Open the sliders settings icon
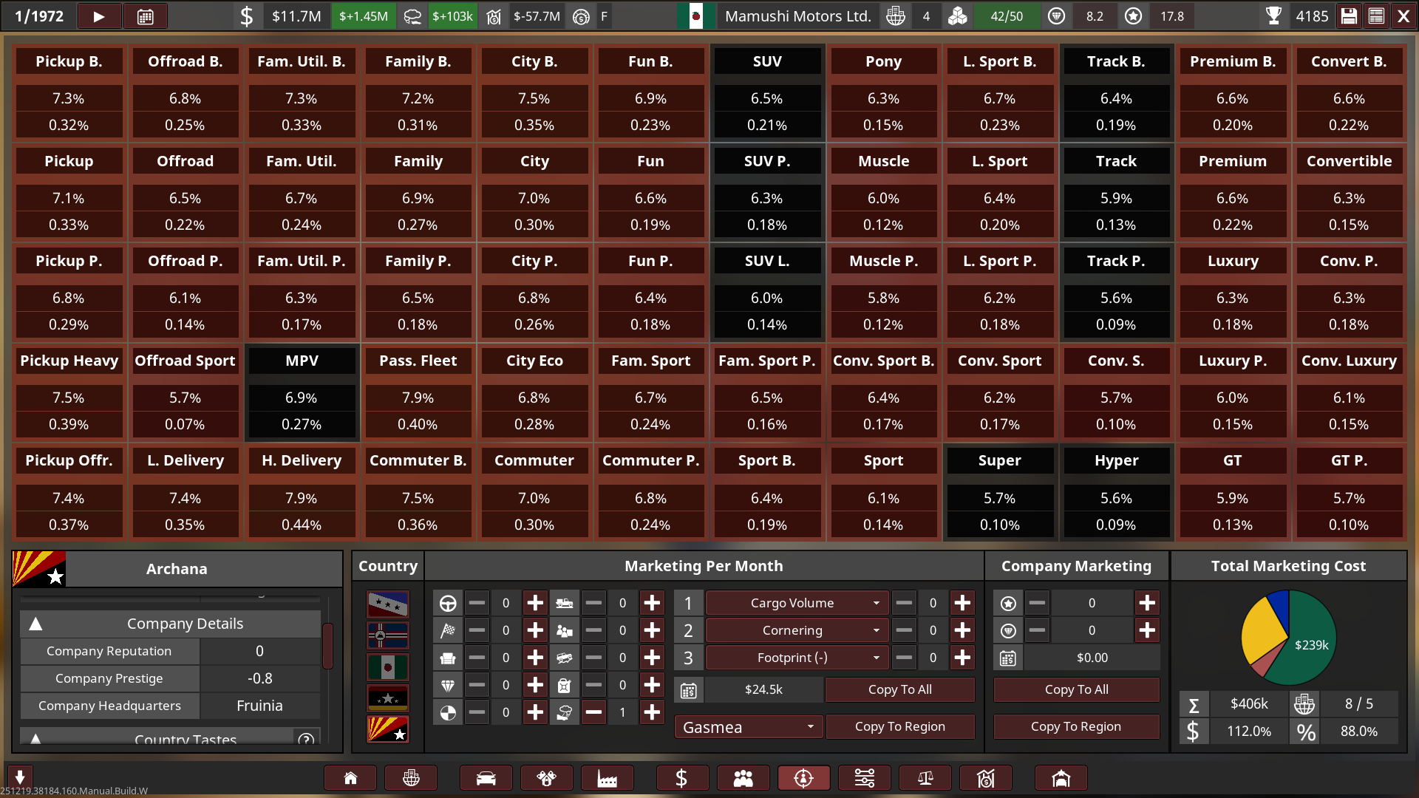The height and width of the screenshot is (798, 1419). [864, 778]
